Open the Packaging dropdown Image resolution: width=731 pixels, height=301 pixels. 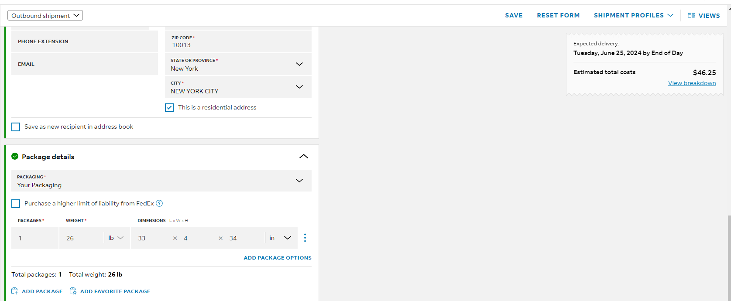coord(161,181)
